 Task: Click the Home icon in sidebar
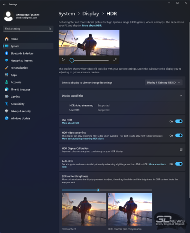point(7,39)
